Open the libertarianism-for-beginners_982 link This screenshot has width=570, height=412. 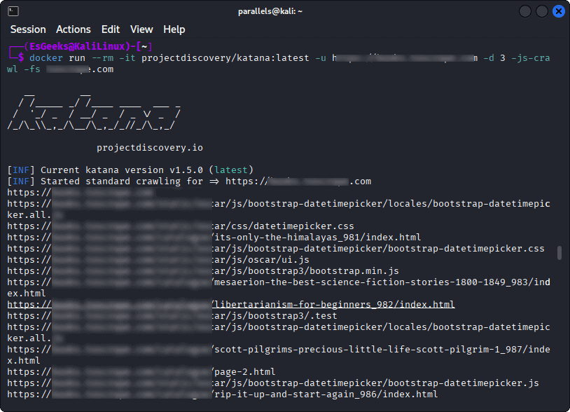[x=231, y=304]
